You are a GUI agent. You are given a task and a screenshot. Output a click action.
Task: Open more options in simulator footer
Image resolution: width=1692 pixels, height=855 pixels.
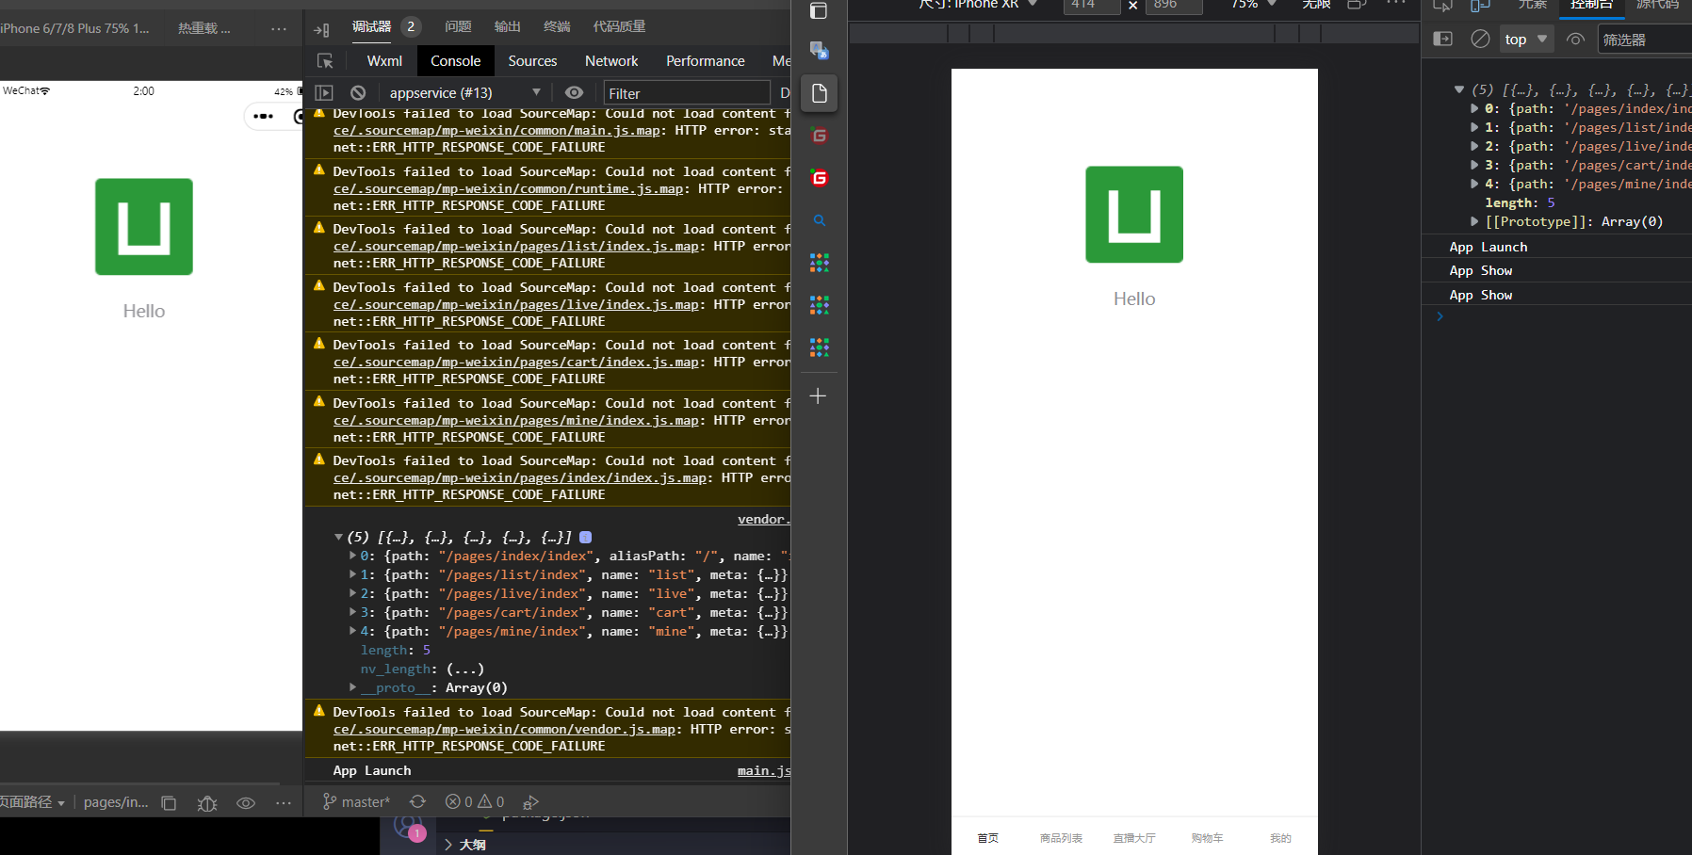284,803
